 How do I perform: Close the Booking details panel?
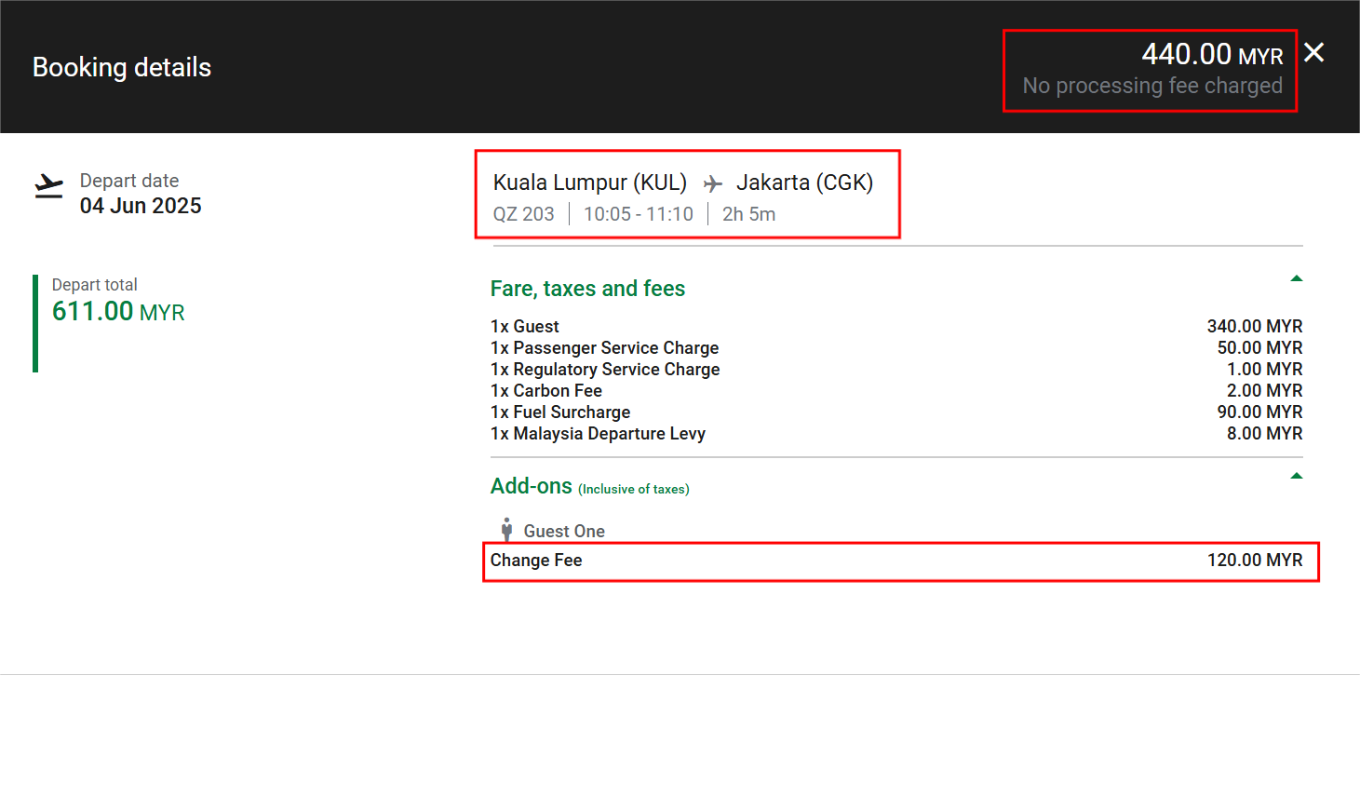point(1313,53)
